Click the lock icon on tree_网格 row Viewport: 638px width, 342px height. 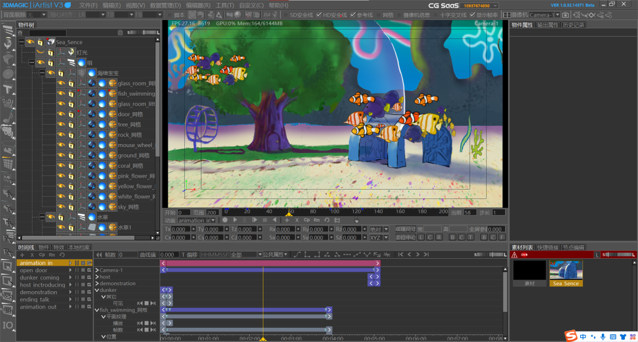(71, 125)
